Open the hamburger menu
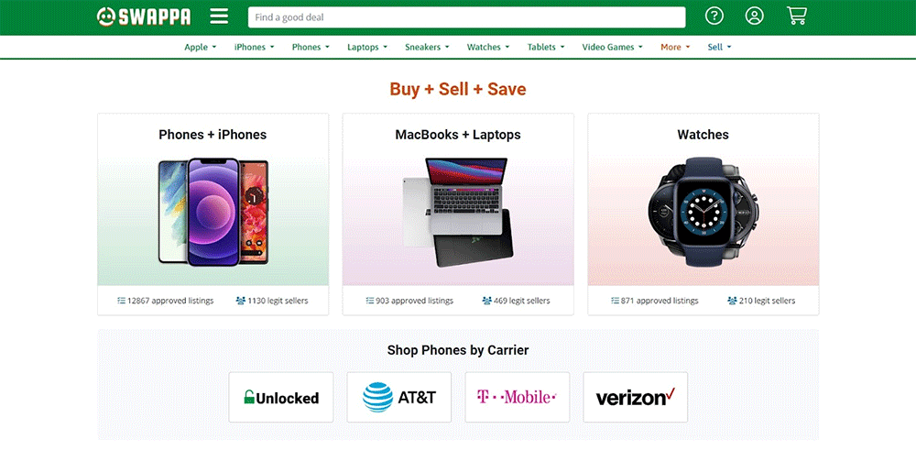 [x=219, y=16]
